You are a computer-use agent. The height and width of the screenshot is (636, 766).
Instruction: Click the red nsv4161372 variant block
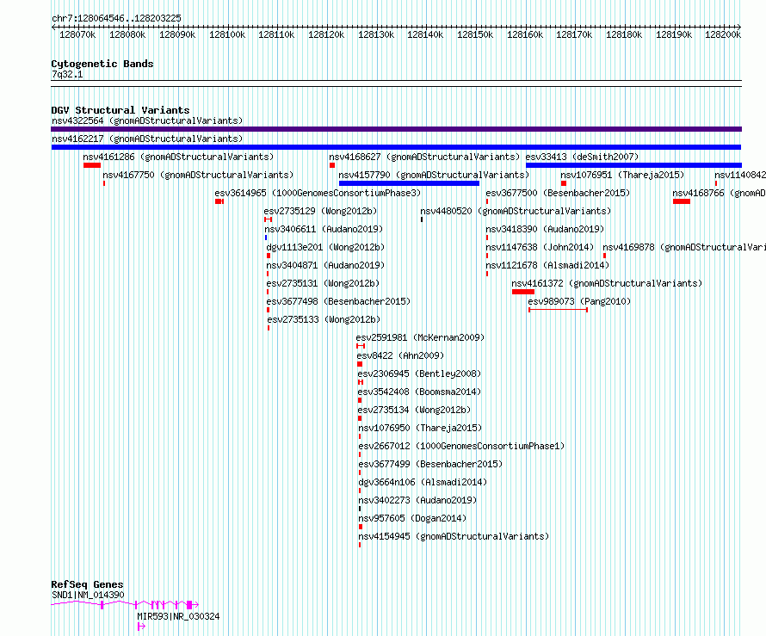[x=523, y=292]
